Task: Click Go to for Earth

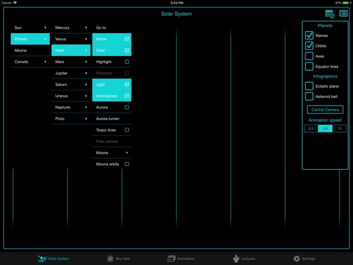Action: [112, 28]
